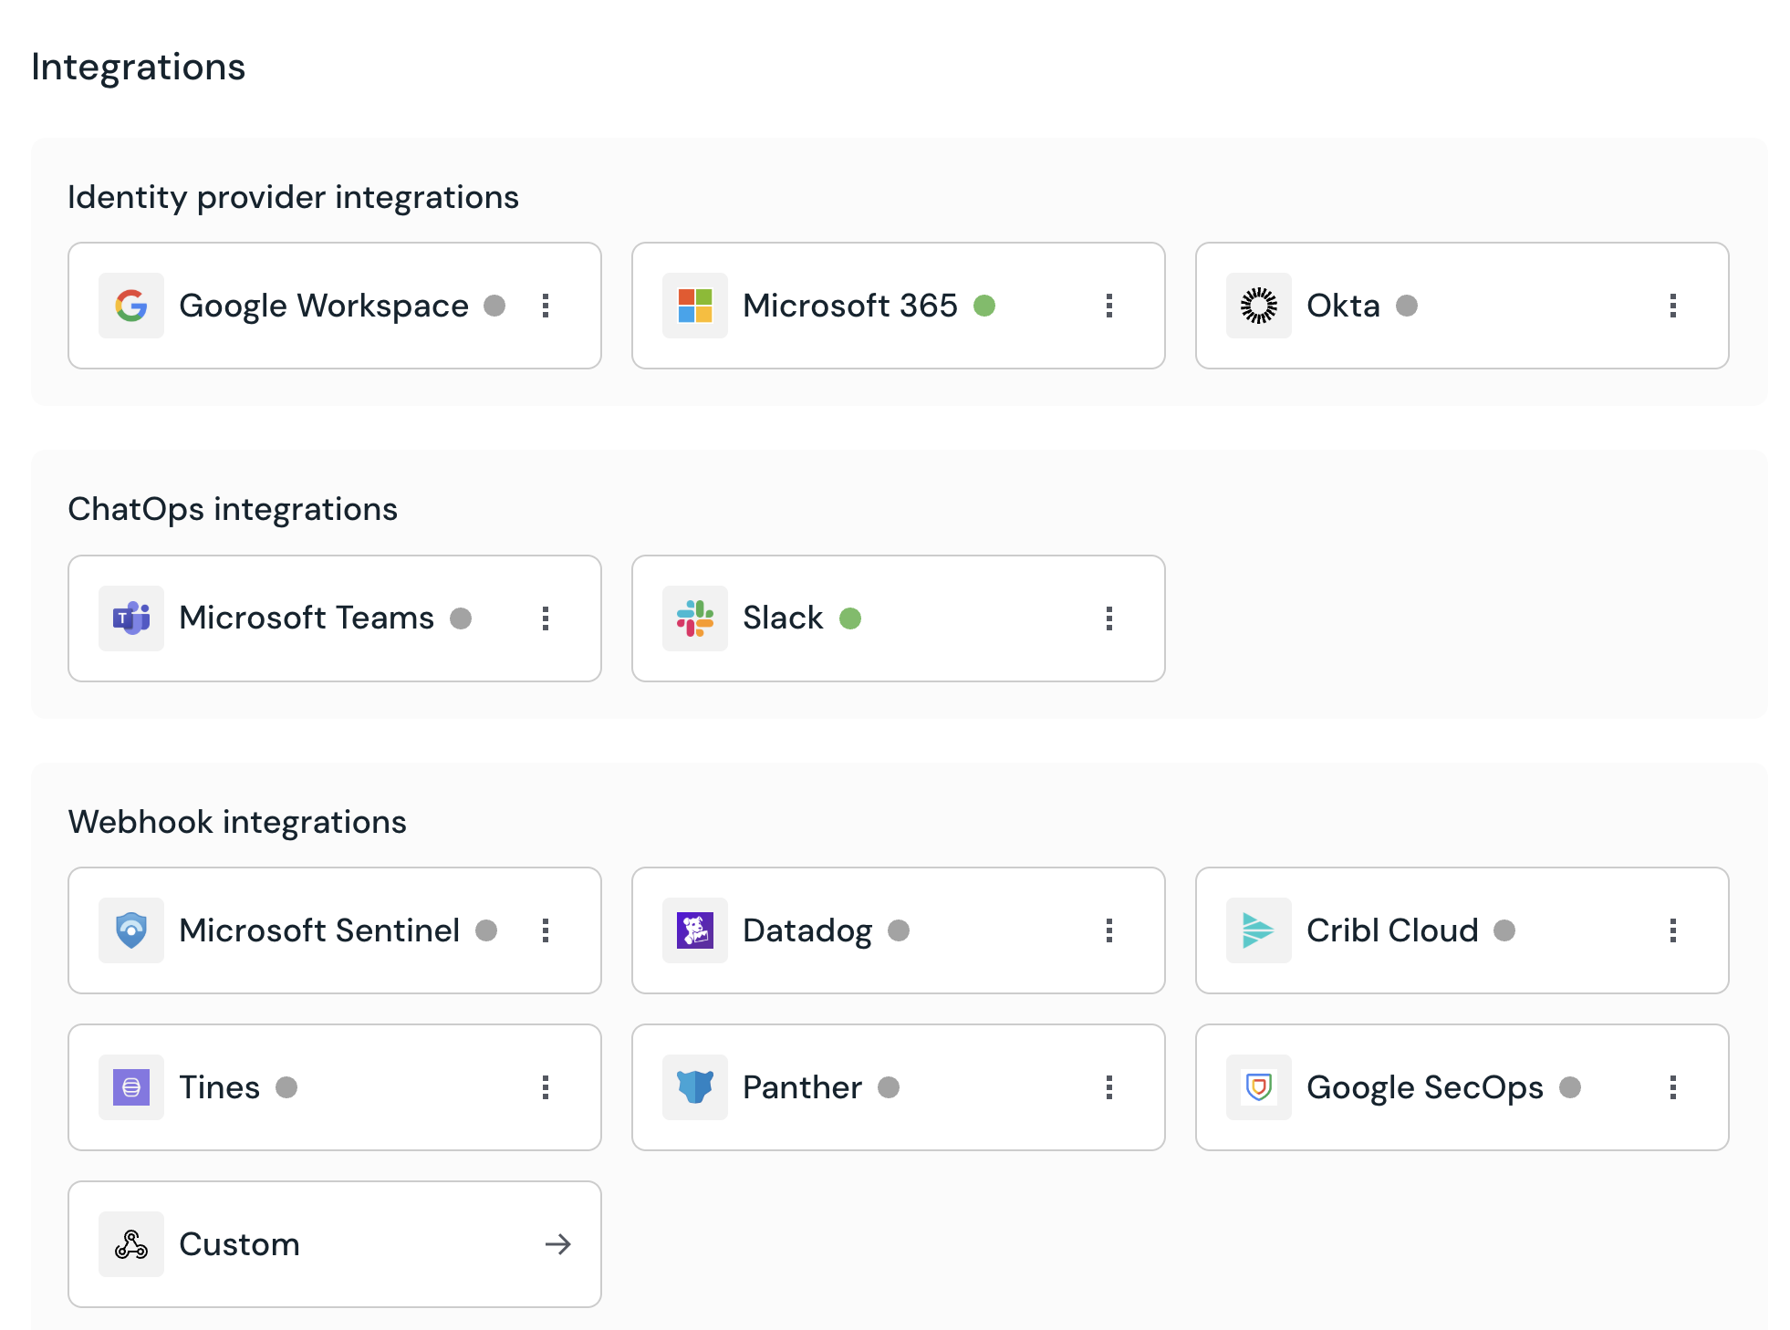Click the gray status dot beside Datadog
The width and height of the screenshot is (1790, 1330).
coord(899,930)
